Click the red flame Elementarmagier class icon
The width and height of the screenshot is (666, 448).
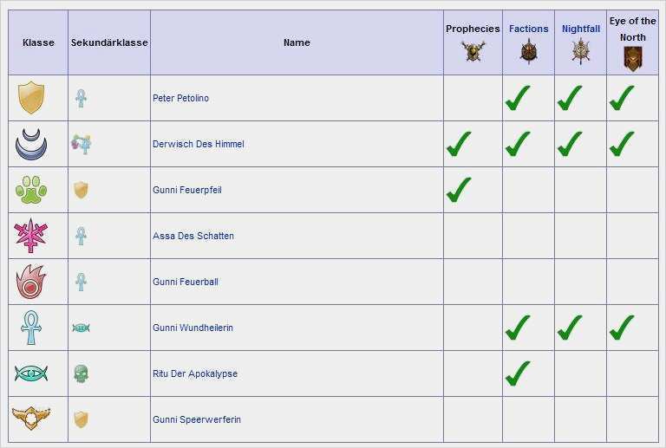point(31,282)
